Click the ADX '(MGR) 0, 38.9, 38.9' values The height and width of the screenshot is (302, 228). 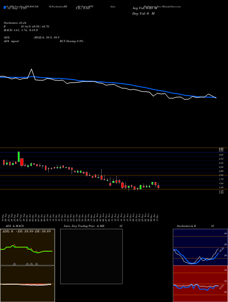[46, 38]
